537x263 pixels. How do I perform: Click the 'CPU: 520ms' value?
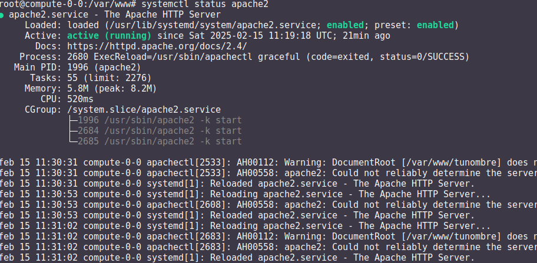[x=80, y=99]
